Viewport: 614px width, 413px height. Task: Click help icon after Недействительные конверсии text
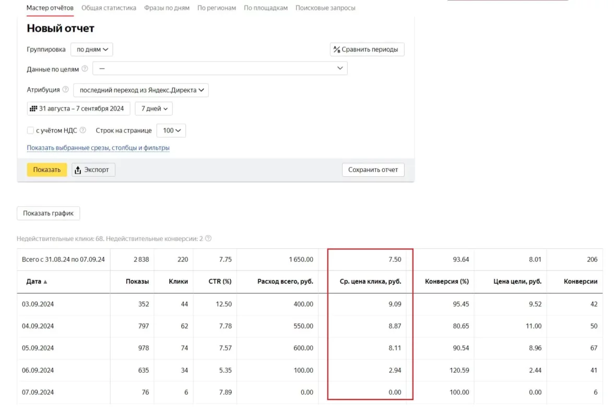point(208,239)
